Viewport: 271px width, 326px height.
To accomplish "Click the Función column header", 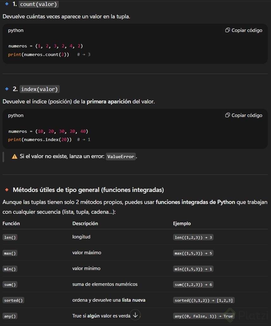I will point(11,224).
